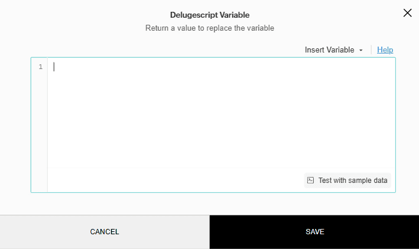Click the CANCEL button
This screenshot has height=249, width=419.
(105, 232)
